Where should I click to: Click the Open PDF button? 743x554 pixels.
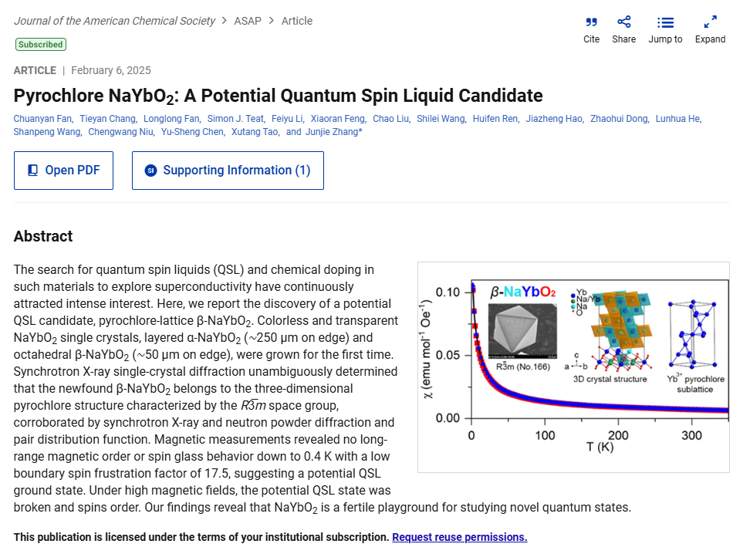[63, 171]
